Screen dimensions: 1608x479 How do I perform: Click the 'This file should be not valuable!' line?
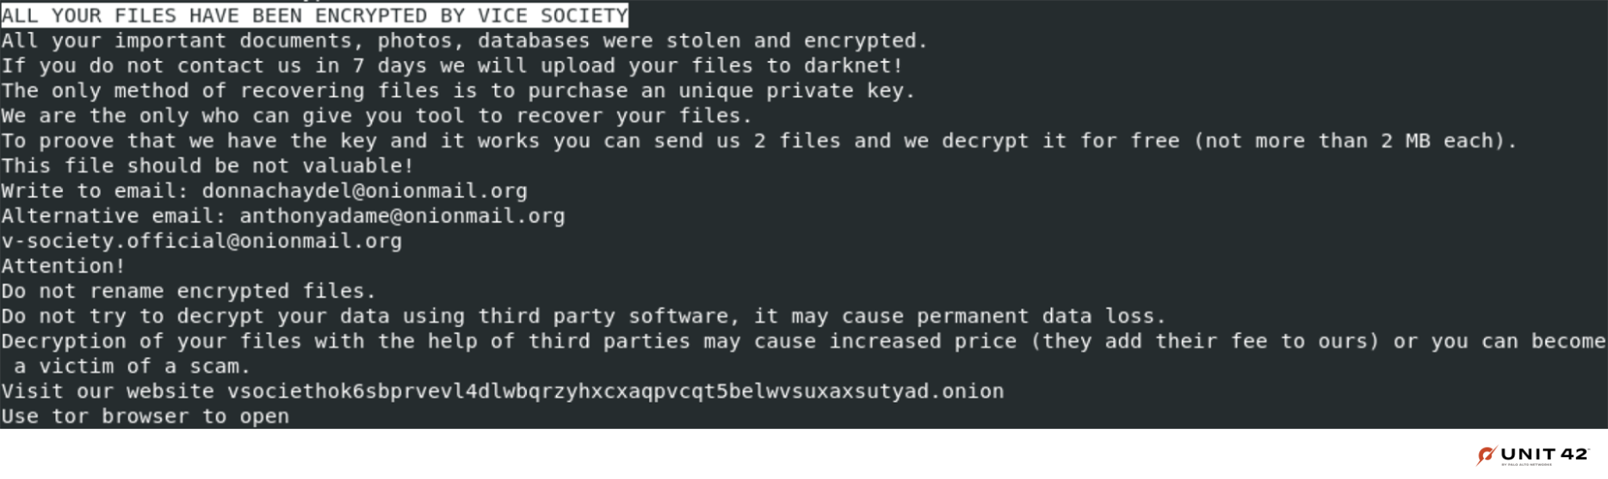point(207,166)
